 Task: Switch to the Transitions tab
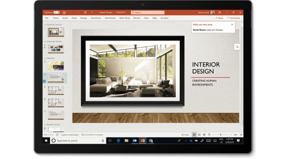(96, 18)
